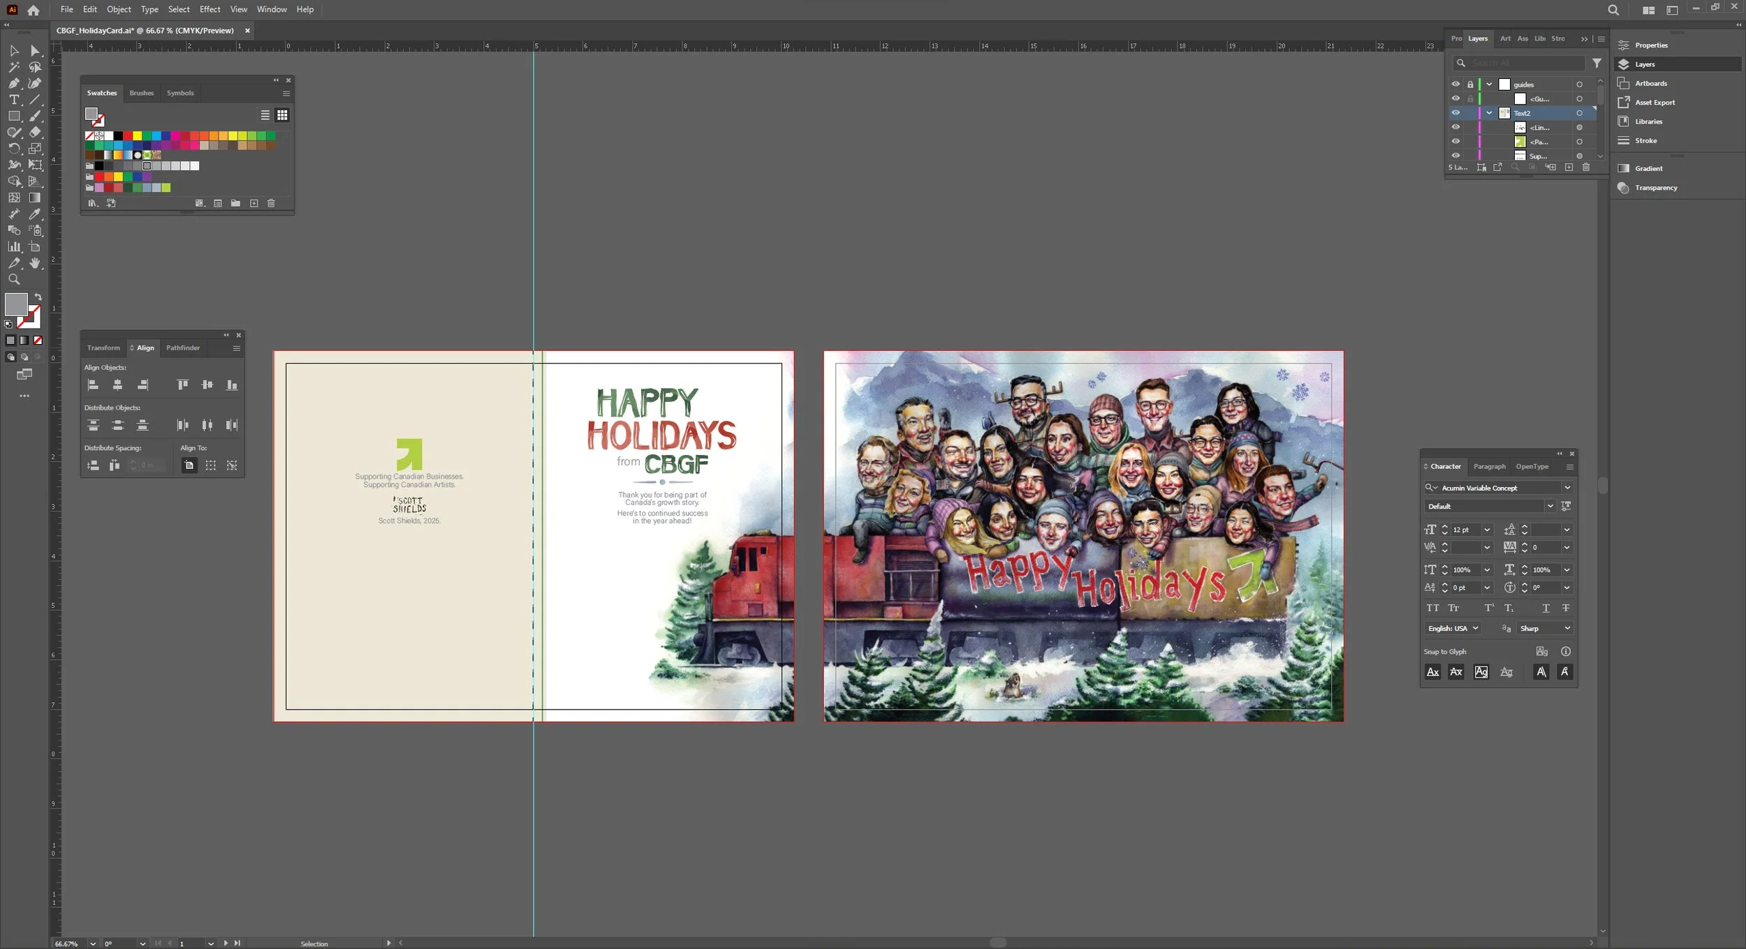Switch to the Pathfinder tab
The height and width of the screenshot is (949, 1746).
183,348
